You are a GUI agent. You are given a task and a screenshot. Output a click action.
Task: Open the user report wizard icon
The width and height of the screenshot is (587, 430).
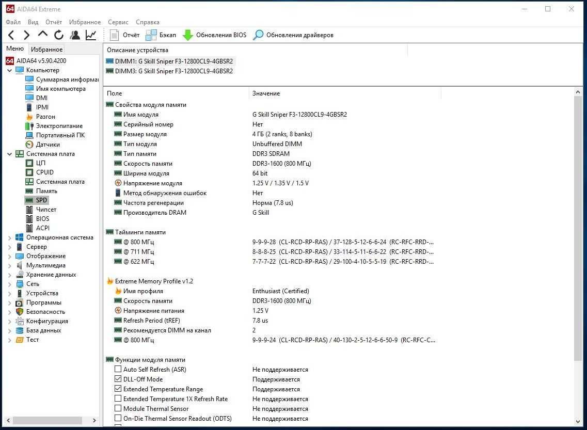(x=75, y=35)
